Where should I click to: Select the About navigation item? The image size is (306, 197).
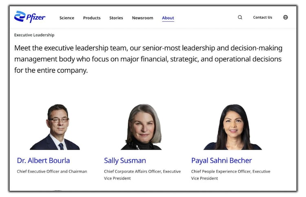coord(168,18)
